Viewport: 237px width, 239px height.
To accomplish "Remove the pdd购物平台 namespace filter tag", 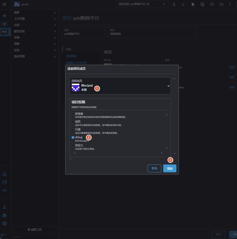I will tap(148, 4).
